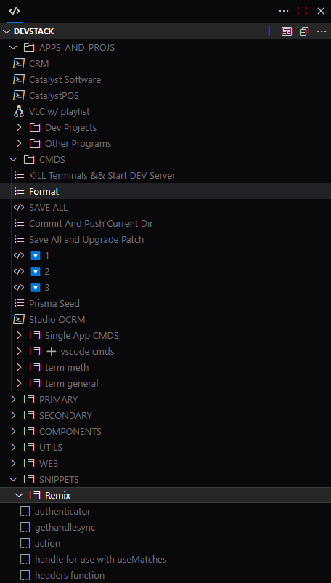
Task: Click the Linux penguin icon for VLC
Action: coord(19,111)
